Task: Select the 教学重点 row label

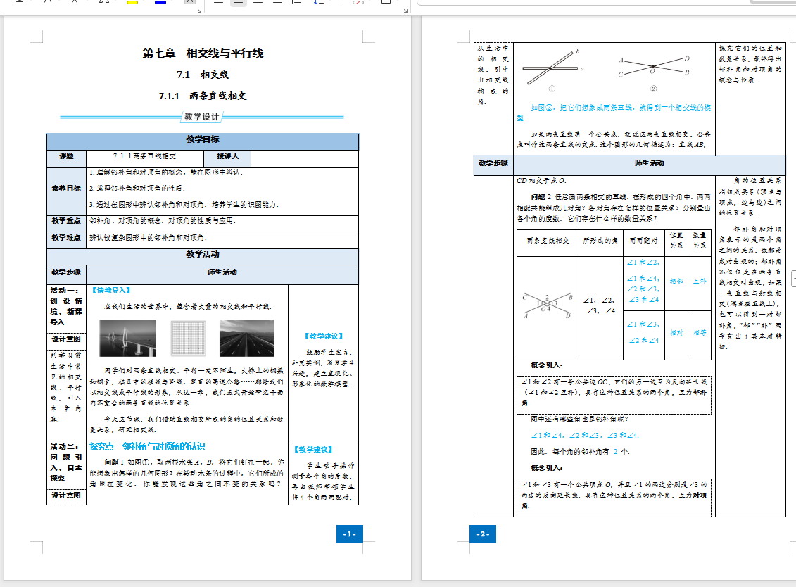Action: pyautogui.click(x=66, y=222)
